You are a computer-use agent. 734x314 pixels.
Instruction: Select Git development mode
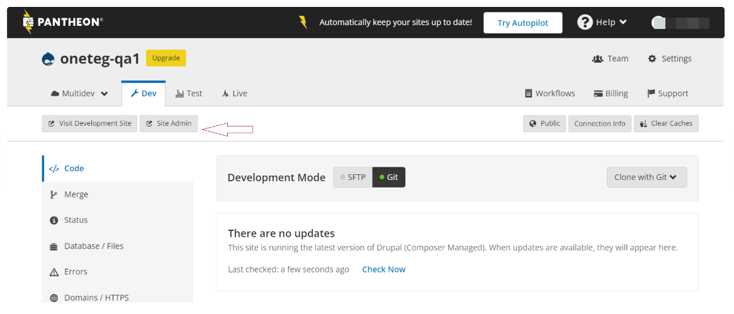point(389,177)
